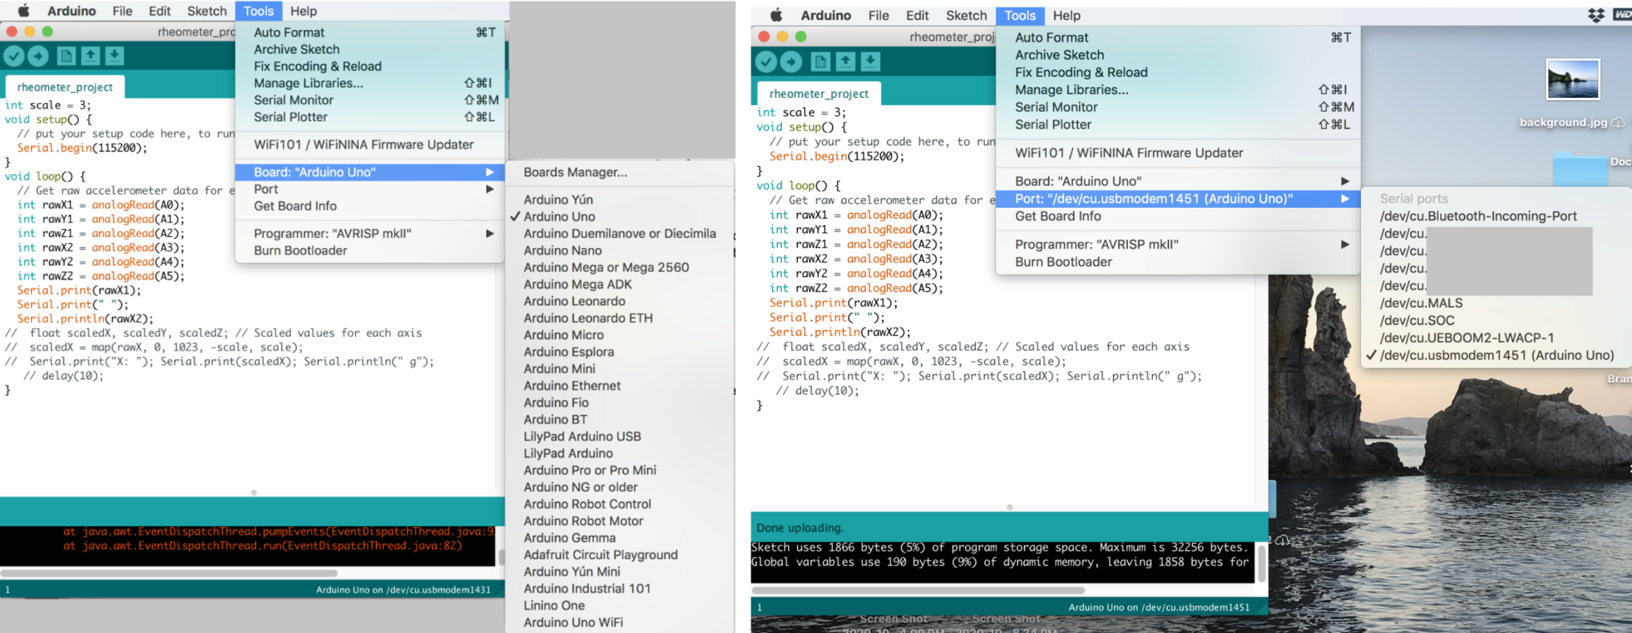The image size is (1632, 633).
Task: Click Upload arrow icon in right Arduino window
Action: click(791, 61)
